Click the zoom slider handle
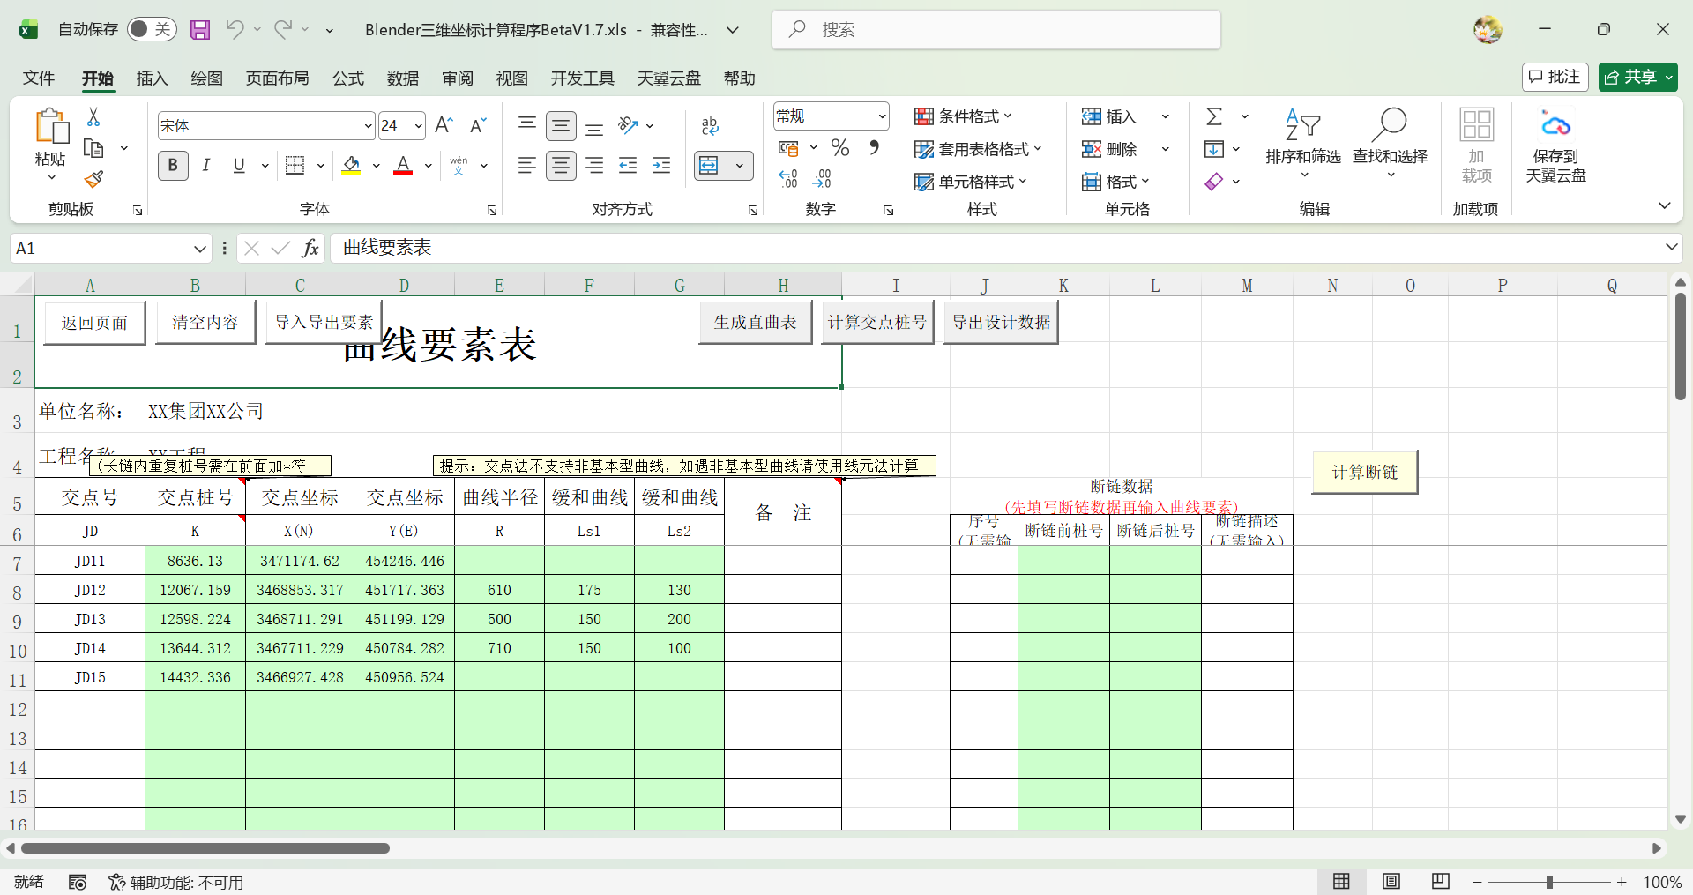 (x=1549, y=882)
